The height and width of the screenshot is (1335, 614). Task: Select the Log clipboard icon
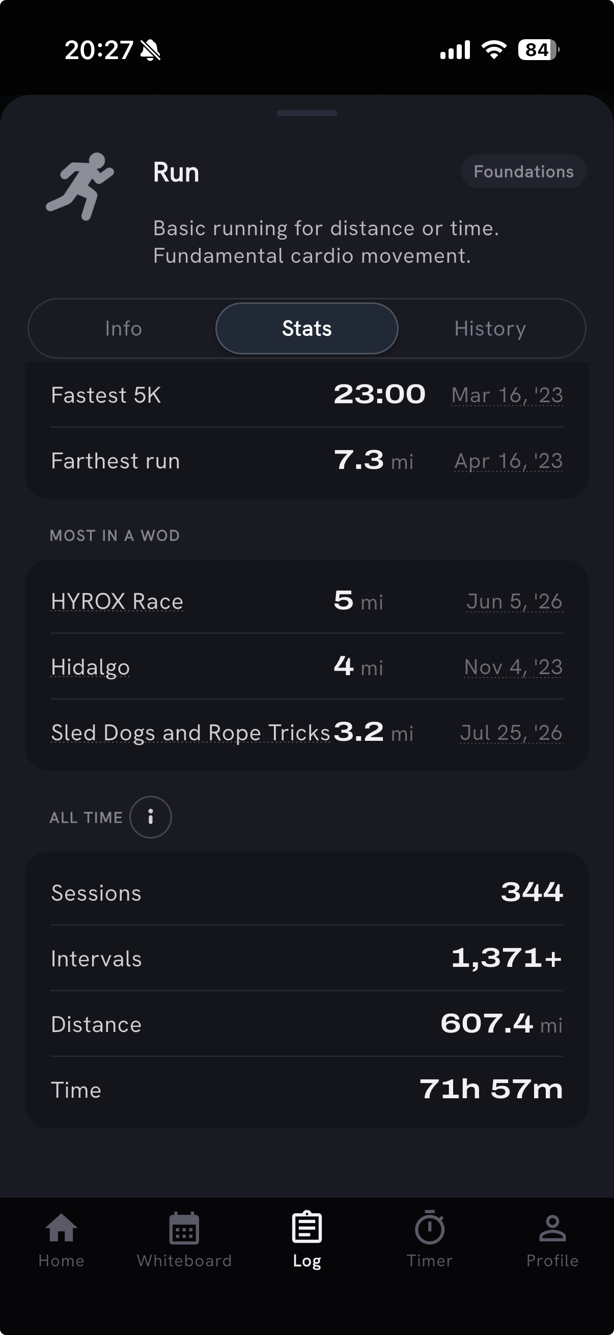(x=306, y=1227)
